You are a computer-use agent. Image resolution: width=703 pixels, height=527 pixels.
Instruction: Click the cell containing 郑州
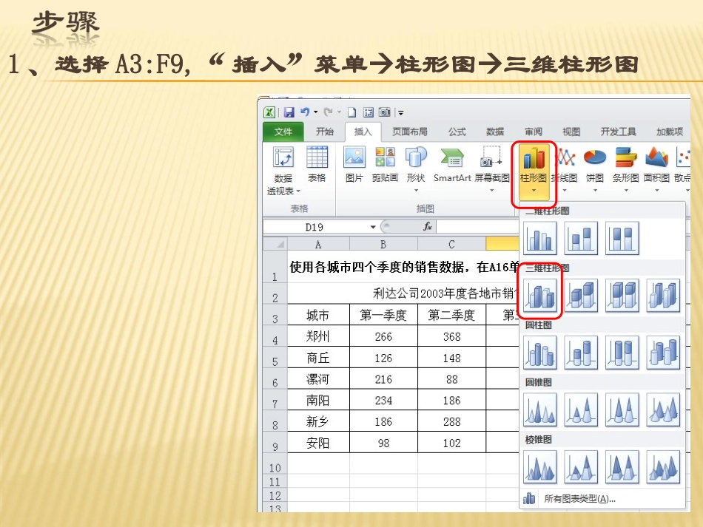pos(318,337)
